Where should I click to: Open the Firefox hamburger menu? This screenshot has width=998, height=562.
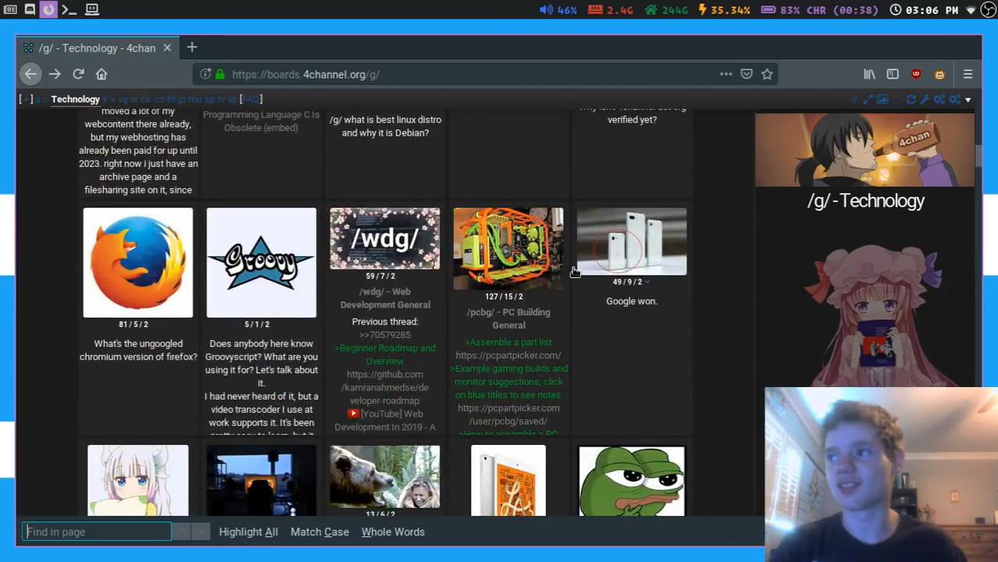click(x=968, y=74)
